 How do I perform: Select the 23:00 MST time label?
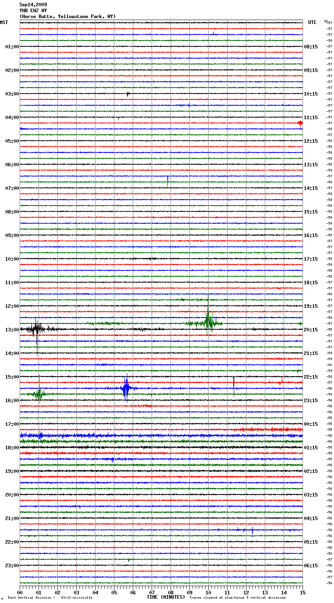point(12,566)
